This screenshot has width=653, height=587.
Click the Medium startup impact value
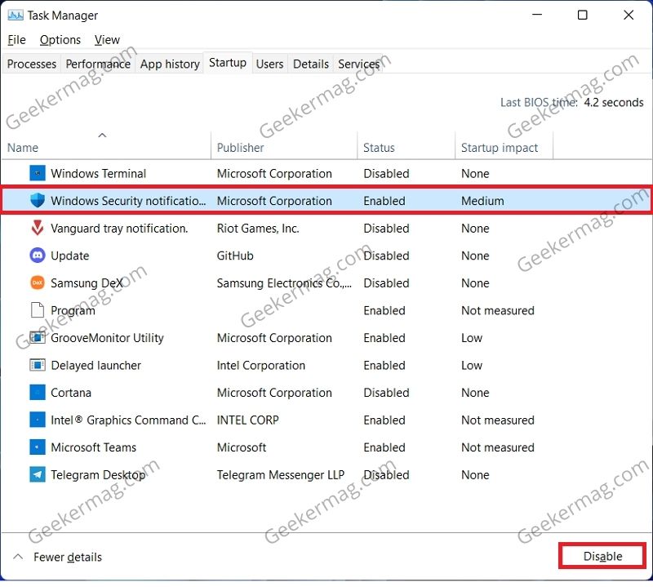pyautogui.click(x=482, y=201)
